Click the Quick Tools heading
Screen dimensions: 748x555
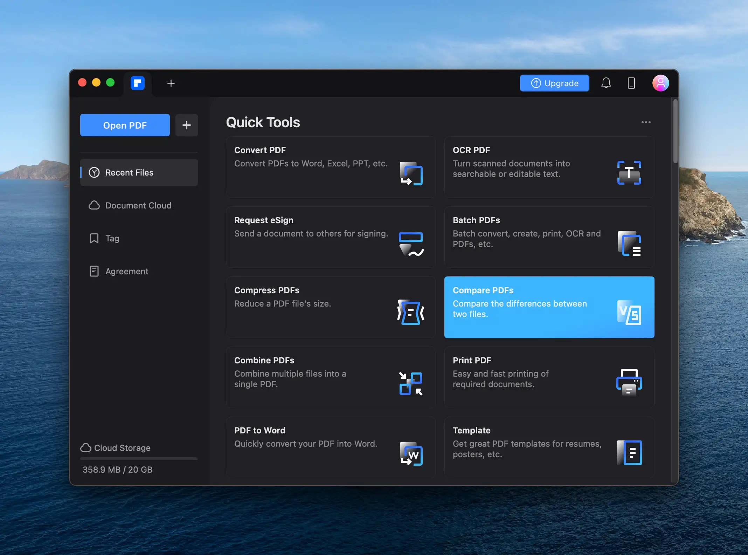tap(263, 122)
